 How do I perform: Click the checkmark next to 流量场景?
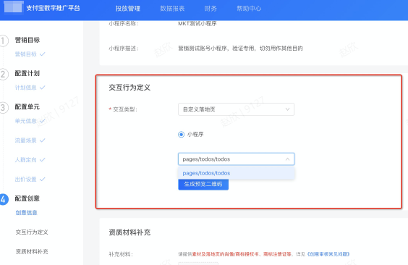click(43, 140)
